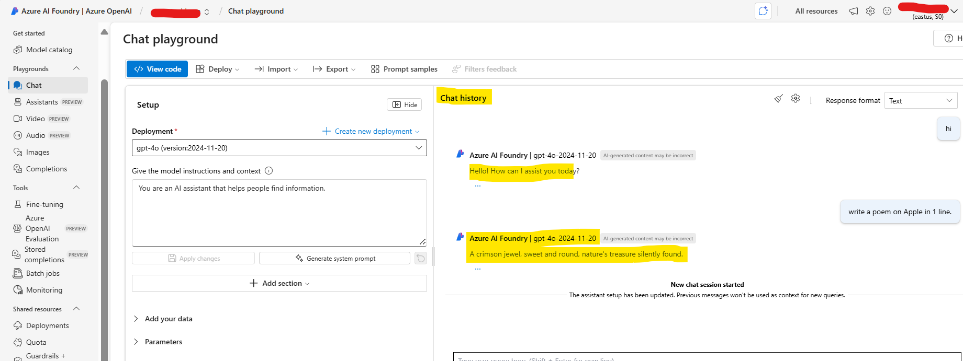Open the header settings gear icon
The width and height of the screenshot is (963, 361).
point(870,11)
